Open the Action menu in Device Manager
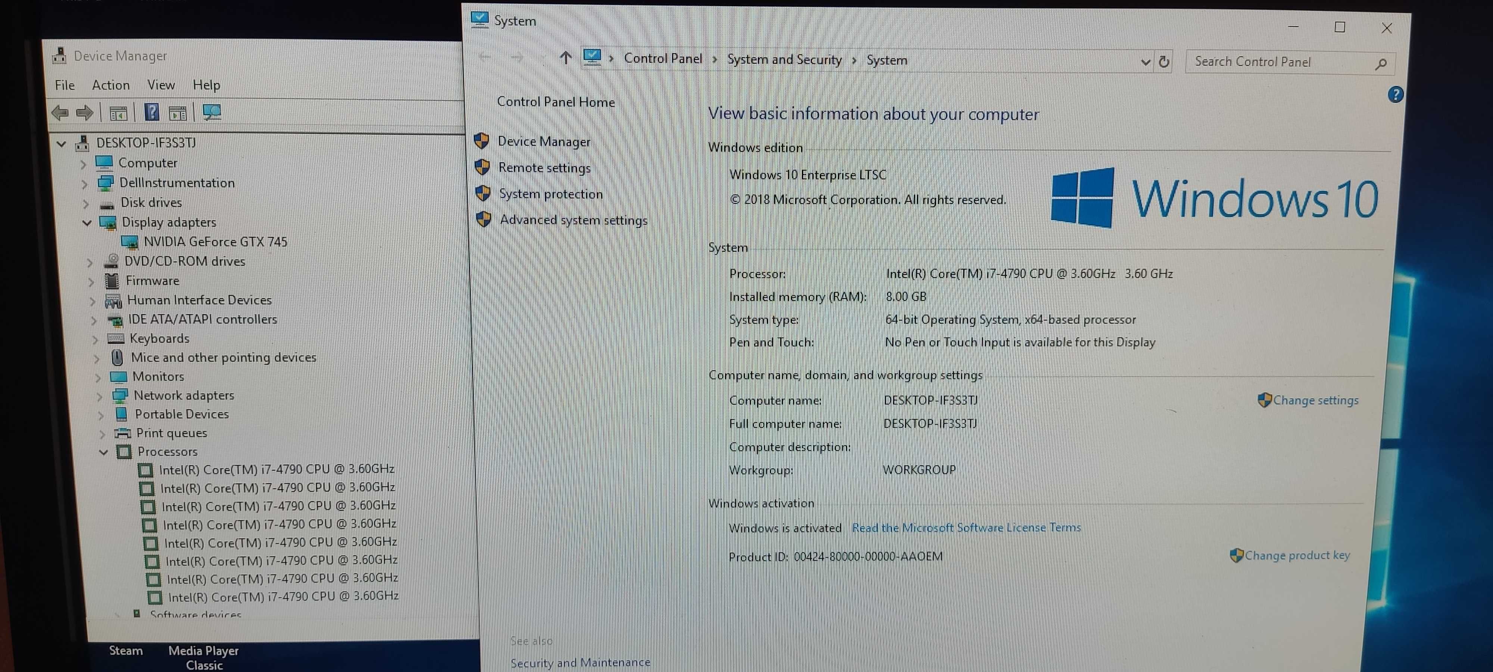1493x672 pixels. [109, 85]
